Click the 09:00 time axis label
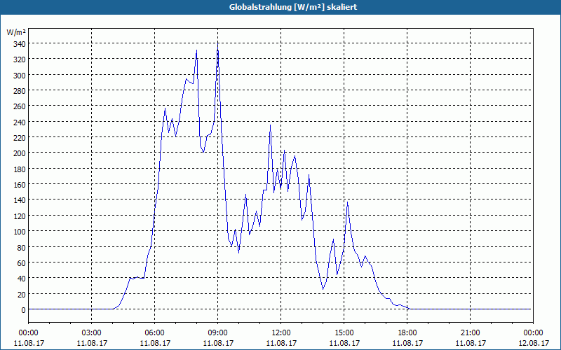Image resolution: width=561 pixels, height=350 pixels. click(x=218, y=333)
